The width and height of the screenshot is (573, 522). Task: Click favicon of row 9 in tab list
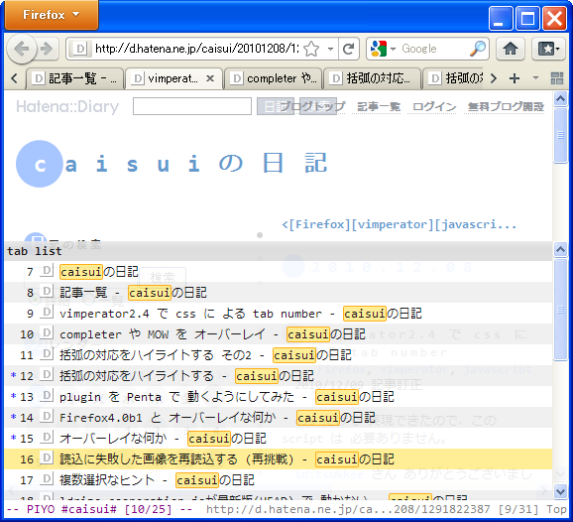tap(47, 313)
